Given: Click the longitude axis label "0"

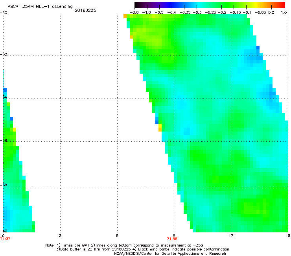Looking at the screenshot, I should pos(3,236).
